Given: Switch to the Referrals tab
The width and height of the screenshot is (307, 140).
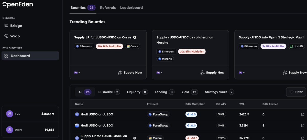Looking at the screenshot, I should pyautogui.click(x=108, y=8).
